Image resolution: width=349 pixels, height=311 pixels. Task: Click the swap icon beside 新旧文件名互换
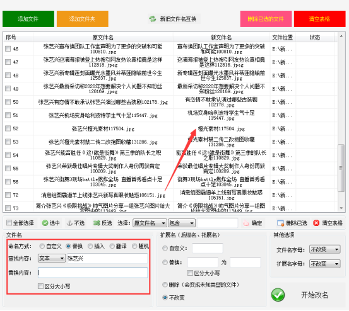(153, 19)
